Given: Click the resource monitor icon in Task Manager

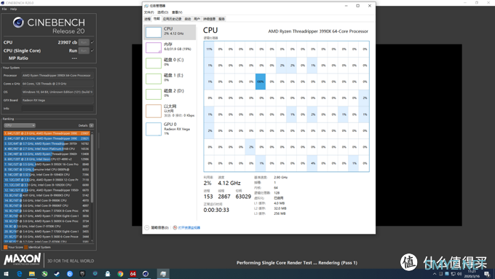Looking at the screenshot, I should point(175,227).
